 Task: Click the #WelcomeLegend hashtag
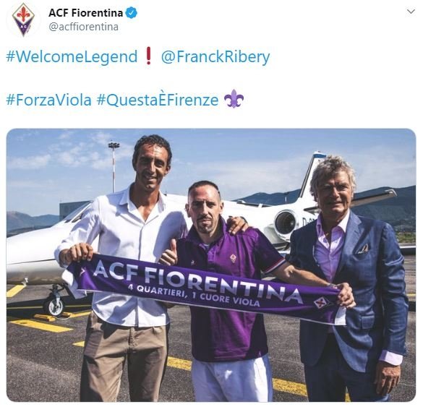pyautogui.click(x=72, y=57)
